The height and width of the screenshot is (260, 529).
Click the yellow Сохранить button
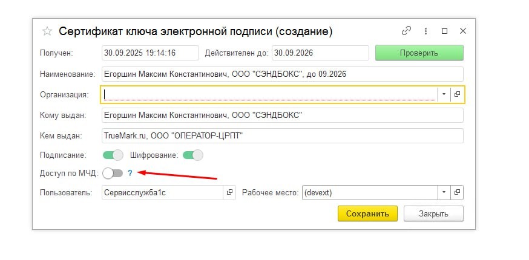(x=367, y=213)
